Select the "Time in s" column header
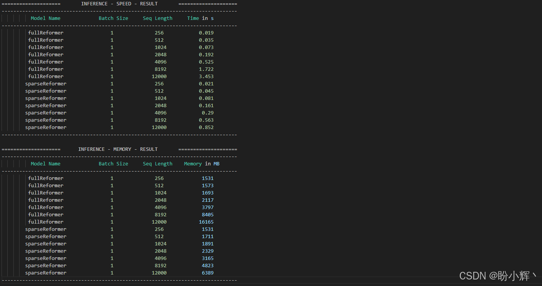This screenshot has width=542, height=286. pyautogui.click(x=201, y=18)
